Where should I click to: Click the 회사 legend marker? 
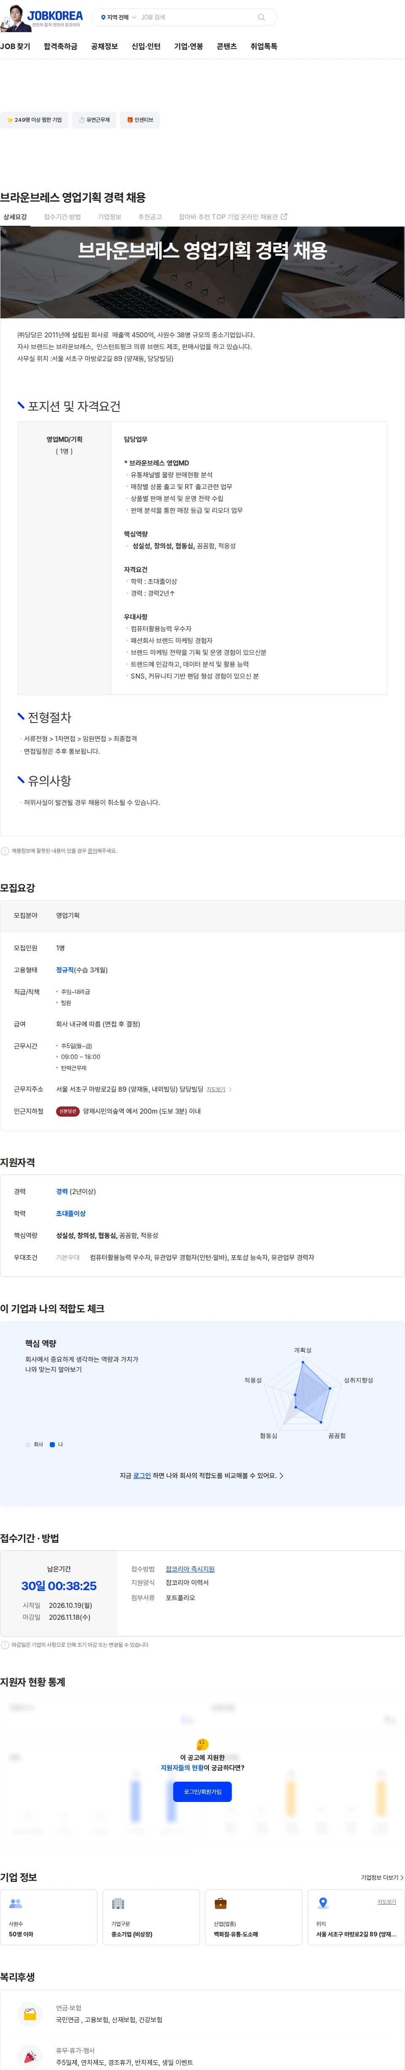click(28, 1444)
